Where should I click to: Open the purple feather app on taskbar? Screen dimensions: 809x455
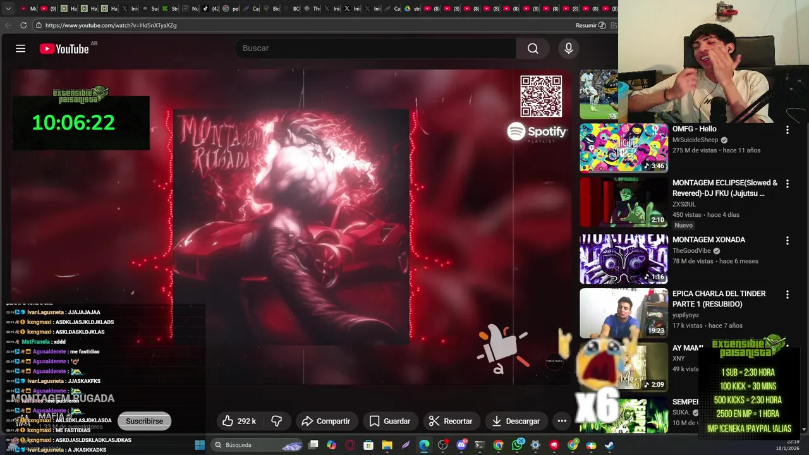405,445
